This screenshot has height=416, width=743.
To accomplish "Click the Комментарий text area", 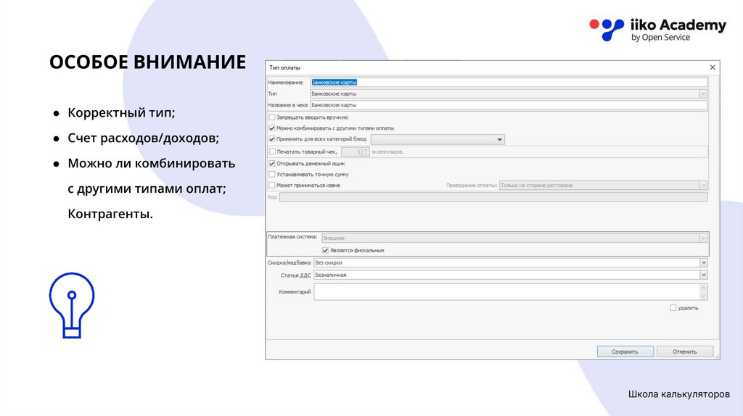I will click(506, 292).
